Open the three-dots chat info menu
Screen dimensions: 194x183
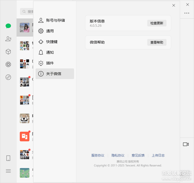click(x=187, y=13)
